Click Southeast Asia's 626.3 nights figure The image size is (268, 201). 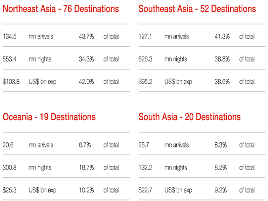click(146, 59)
